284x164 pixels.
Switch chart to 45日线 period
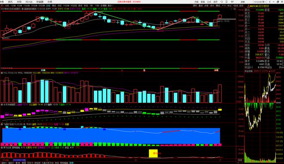point(74,6)
